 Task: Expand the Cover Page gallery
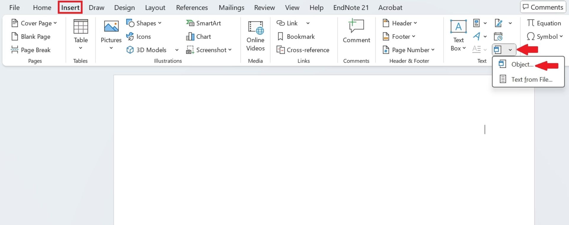34,23
